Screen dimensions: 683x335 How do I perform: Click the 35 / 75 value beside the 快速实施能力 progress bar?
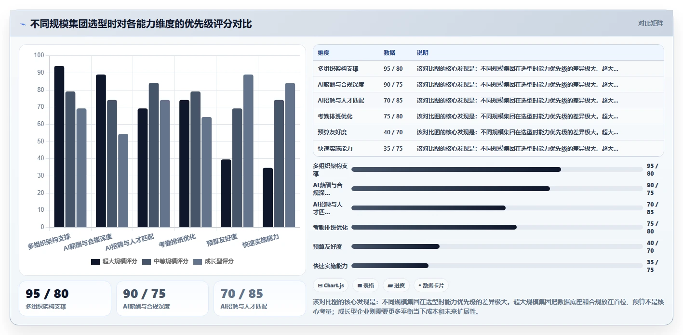[x=652, y=266]
